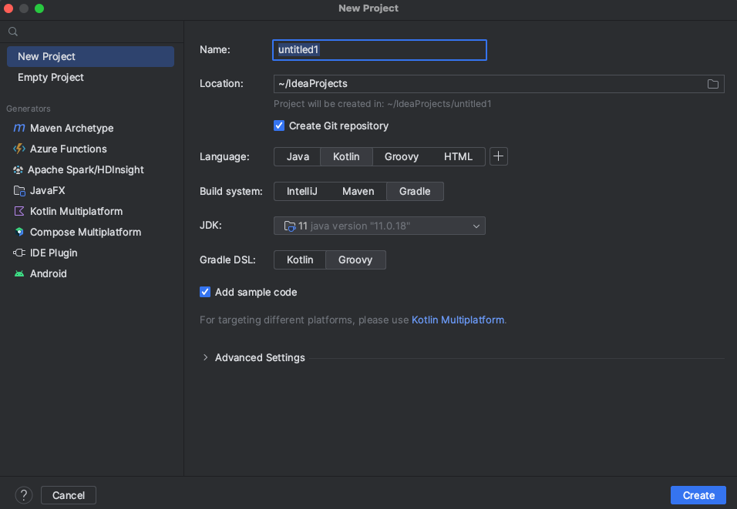Select Empty Project in the sidebar
The height and width of the screenshot is (509, 737).
[x=51, y=77]
